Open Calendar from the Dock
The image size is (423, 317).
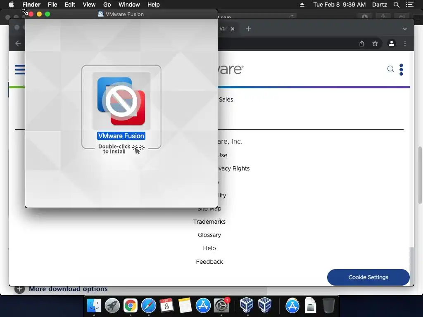(x=167, y=305)
